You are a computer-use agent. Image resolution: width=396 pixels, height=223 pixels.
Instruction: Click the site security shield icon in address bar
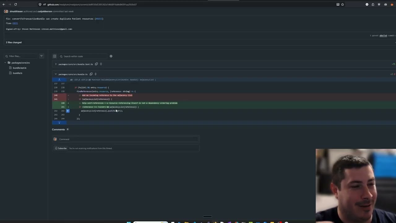click(x=40, y=4)
